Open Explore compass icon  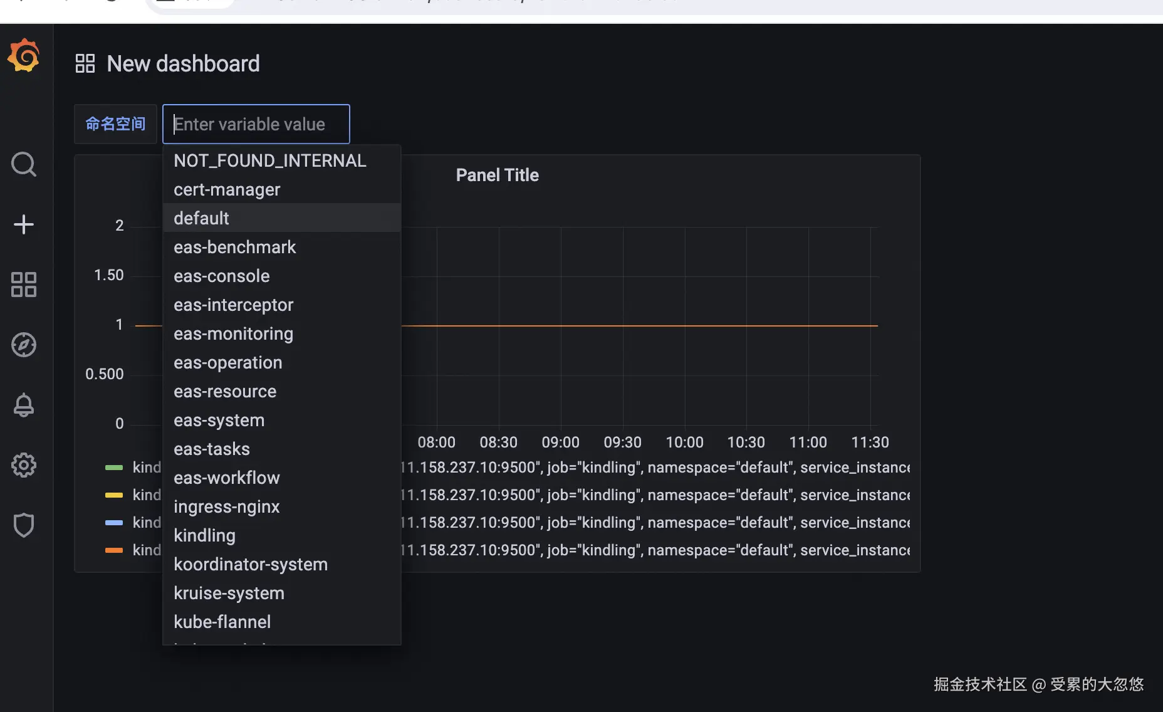[x=24, y=345]
